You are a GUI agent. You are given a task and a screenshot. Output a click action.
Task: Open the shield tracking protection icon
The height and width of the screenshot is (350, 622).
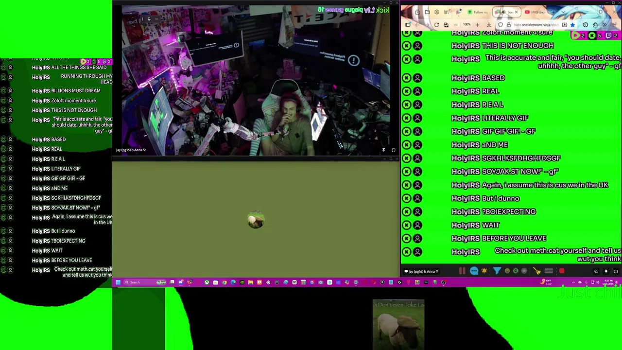[501, 25]
